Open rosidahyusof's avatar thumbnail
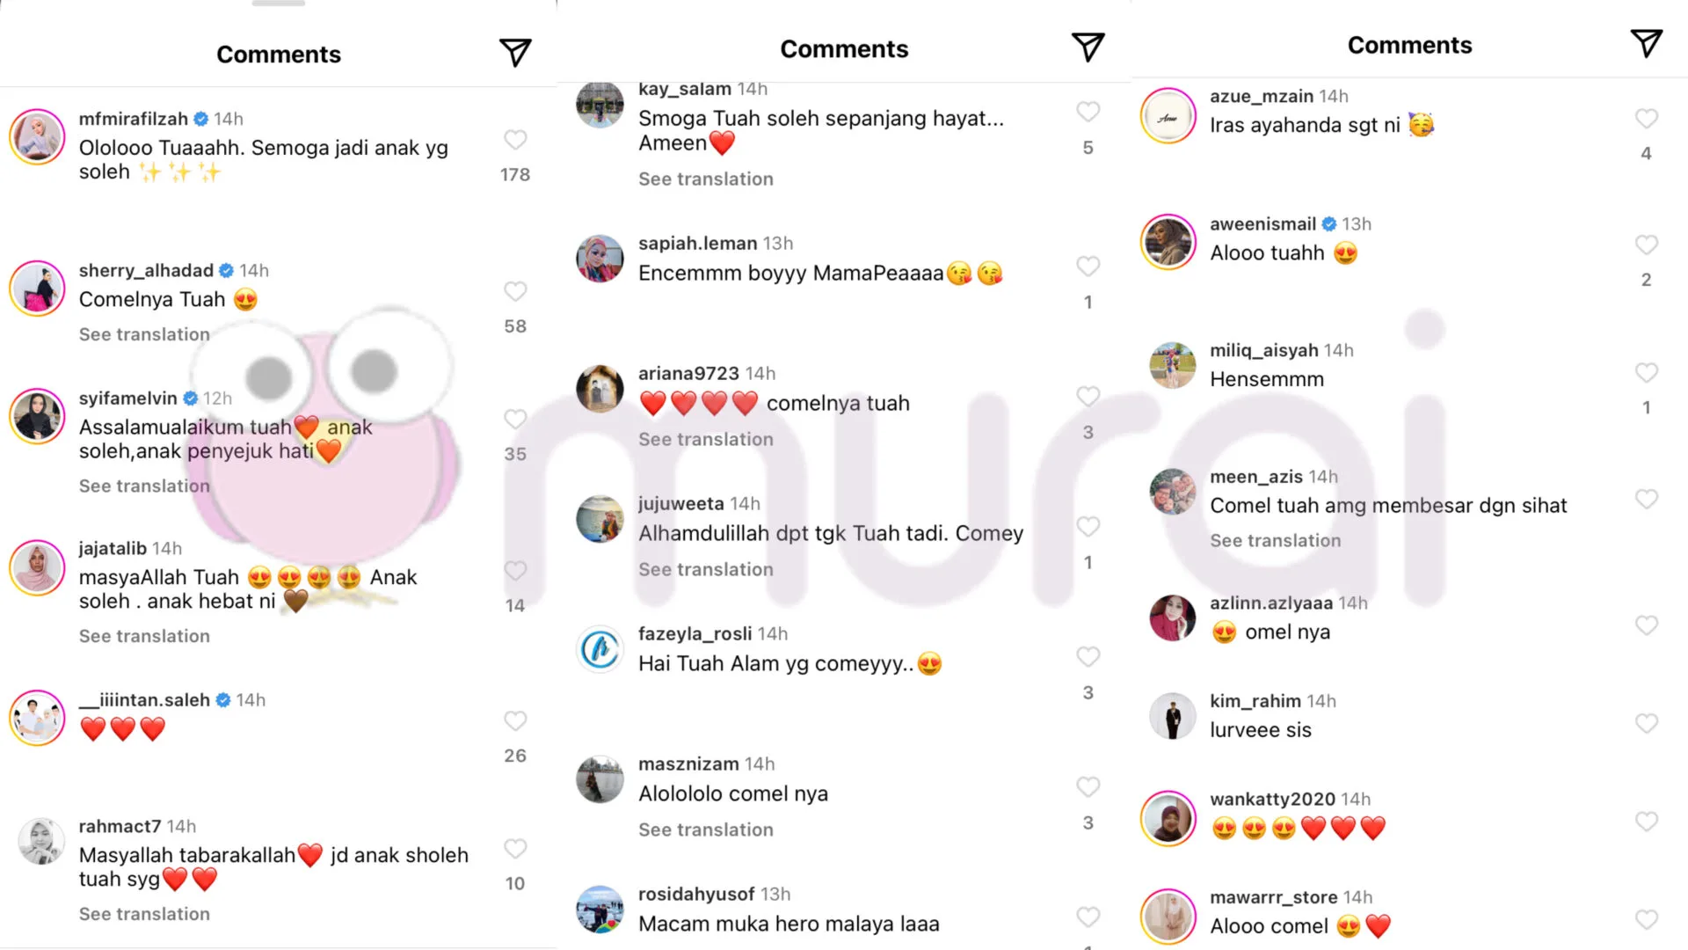The width and height of the screenshot is (1688, 950). [600, 910]
